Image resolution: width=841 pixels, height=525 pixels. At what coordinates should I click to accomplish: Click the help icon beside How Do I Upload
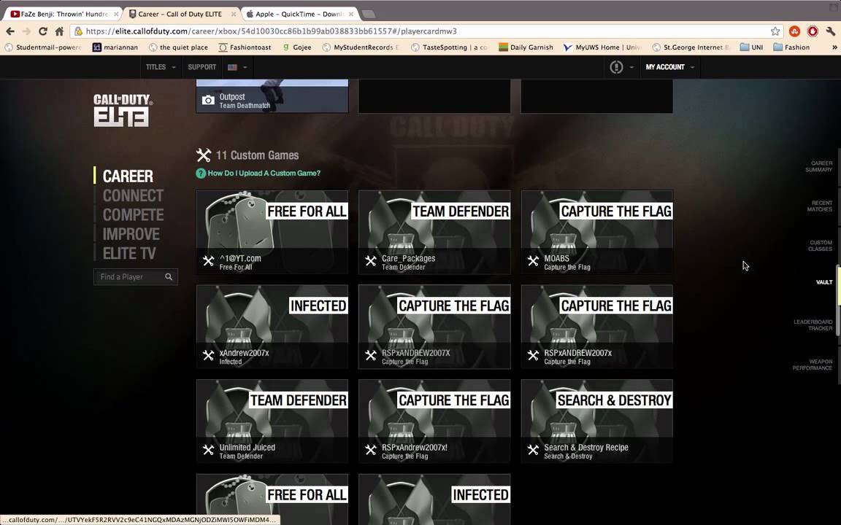(201, 173)
